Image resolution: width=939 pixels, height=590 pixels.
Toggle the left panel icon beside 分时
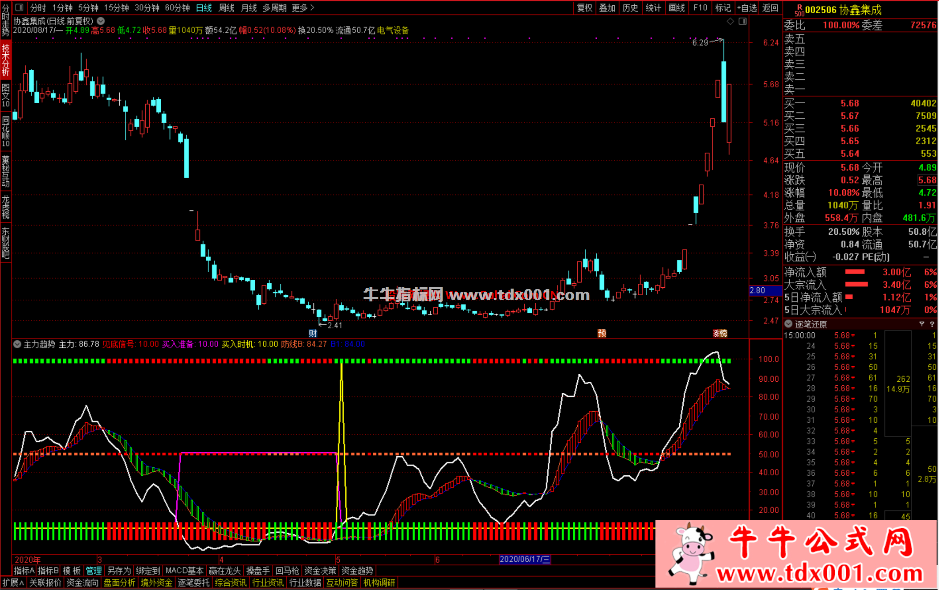coord(19,8)
